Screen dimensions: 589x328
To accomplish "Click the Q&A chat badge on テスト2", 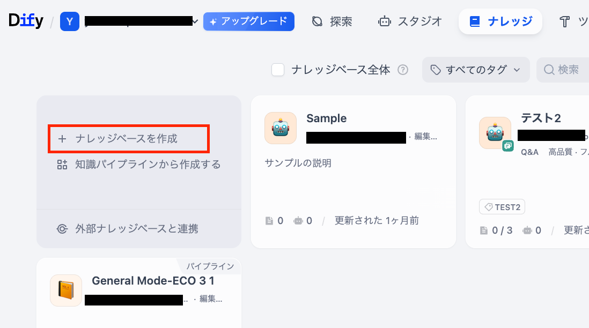I will [x=508, y=146].
